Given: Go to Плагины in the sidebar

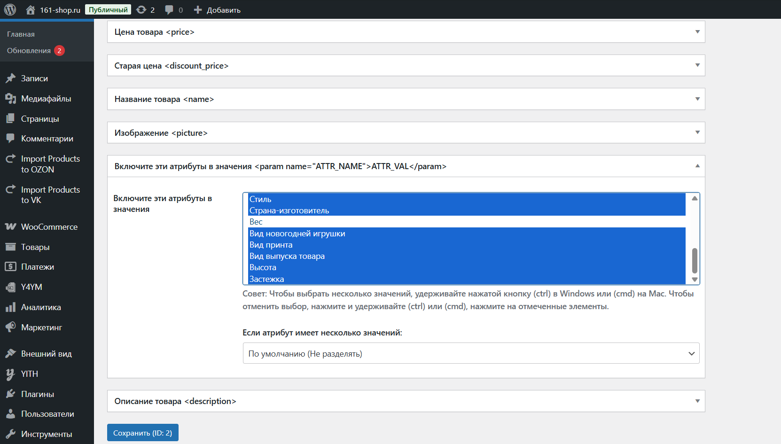Looking at the screenshot, I should point(37,394).
